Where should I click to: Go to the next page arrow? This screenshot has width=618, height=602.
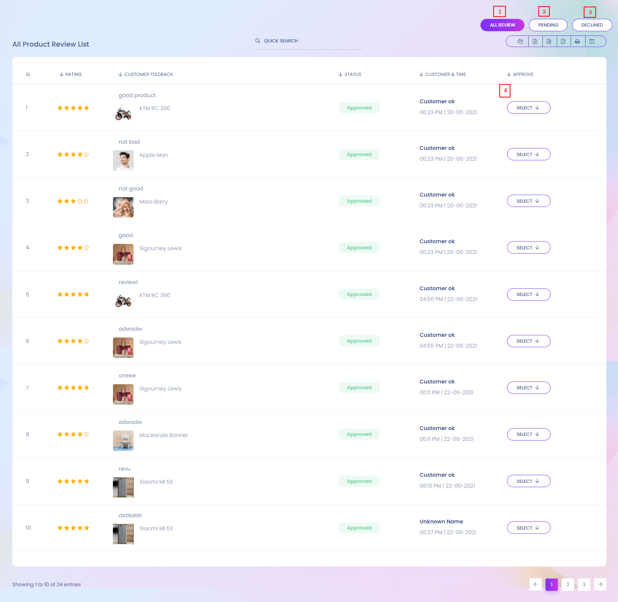(600, 584)
